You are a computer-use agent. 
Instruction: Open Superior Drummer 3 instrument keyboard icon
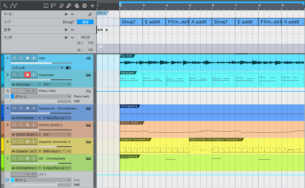[89, 142]
